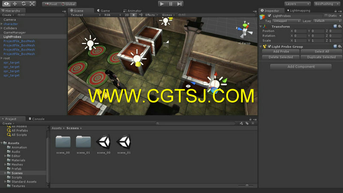Open Hierarchy Create dropdown
Image resolution: width=343 pixels, height=193 pixels.
click(x=8, y=15)
